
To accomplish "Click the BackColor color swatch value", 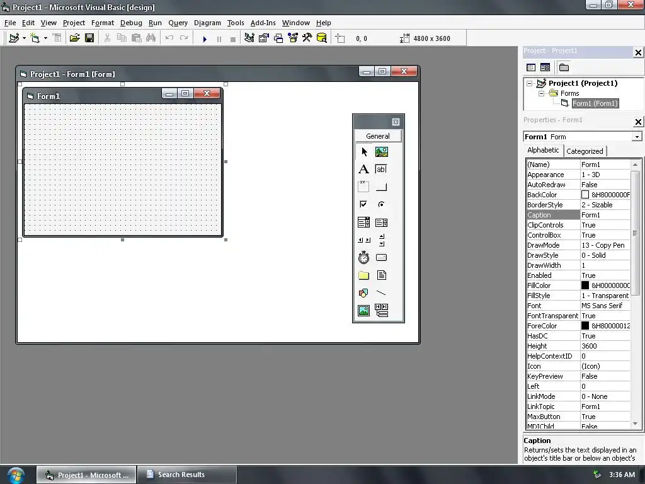I will 585,195.
